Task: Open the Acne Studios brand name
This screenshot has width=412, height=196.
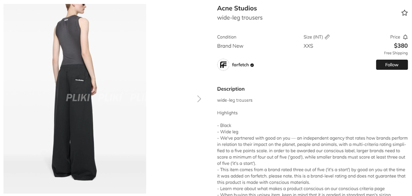Action: 237,8
